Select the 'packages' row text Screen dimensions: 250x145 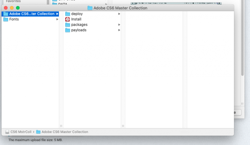(x=79, y=25)
